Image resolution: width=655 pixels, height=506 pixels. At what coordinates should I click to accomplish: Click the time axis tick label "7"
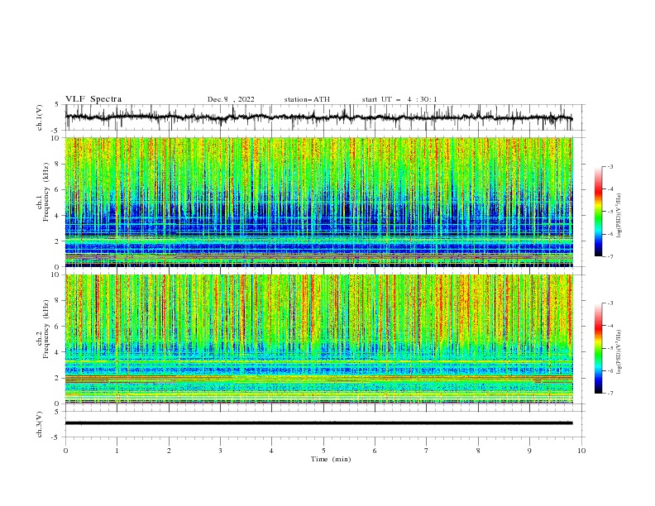pyautogui.click(x=427, y=451)
